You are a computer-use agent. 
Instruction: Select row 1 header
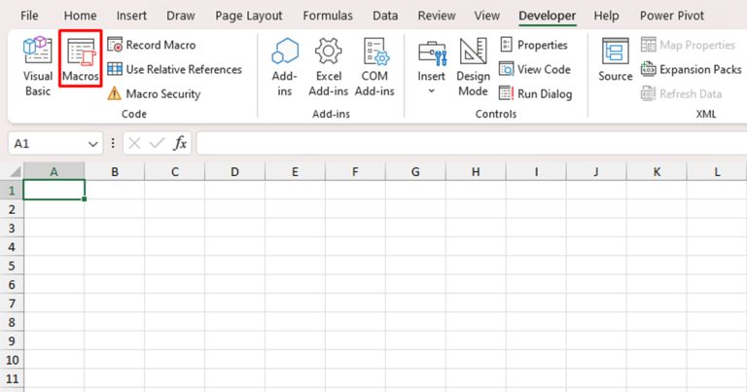click(12, 191)
